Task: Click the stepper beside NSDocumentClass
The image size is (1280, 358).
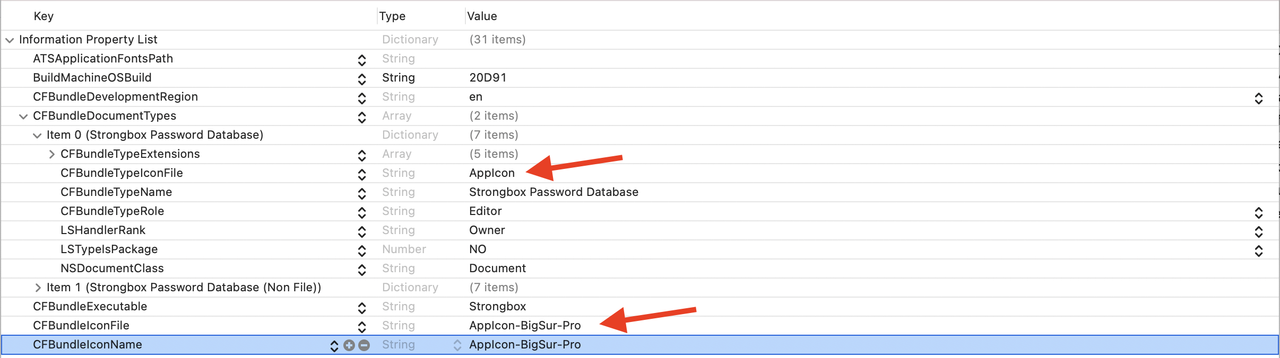Action: pos(362,270)
